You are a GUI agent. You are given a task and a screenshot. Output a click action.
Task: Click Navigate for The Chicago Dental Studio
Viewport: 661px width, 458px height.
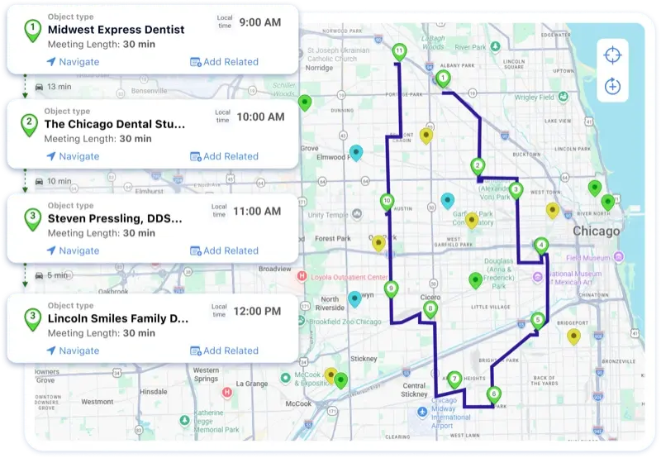[73, 156]
